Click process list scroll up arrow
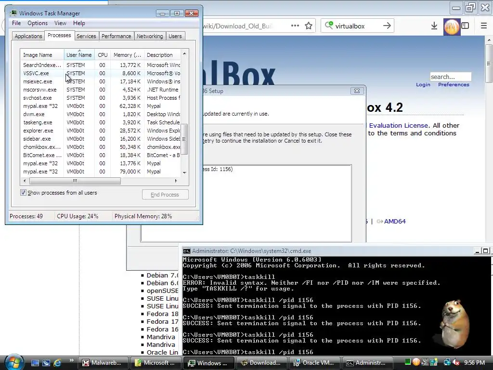493x370 pixels. point(184,53)
